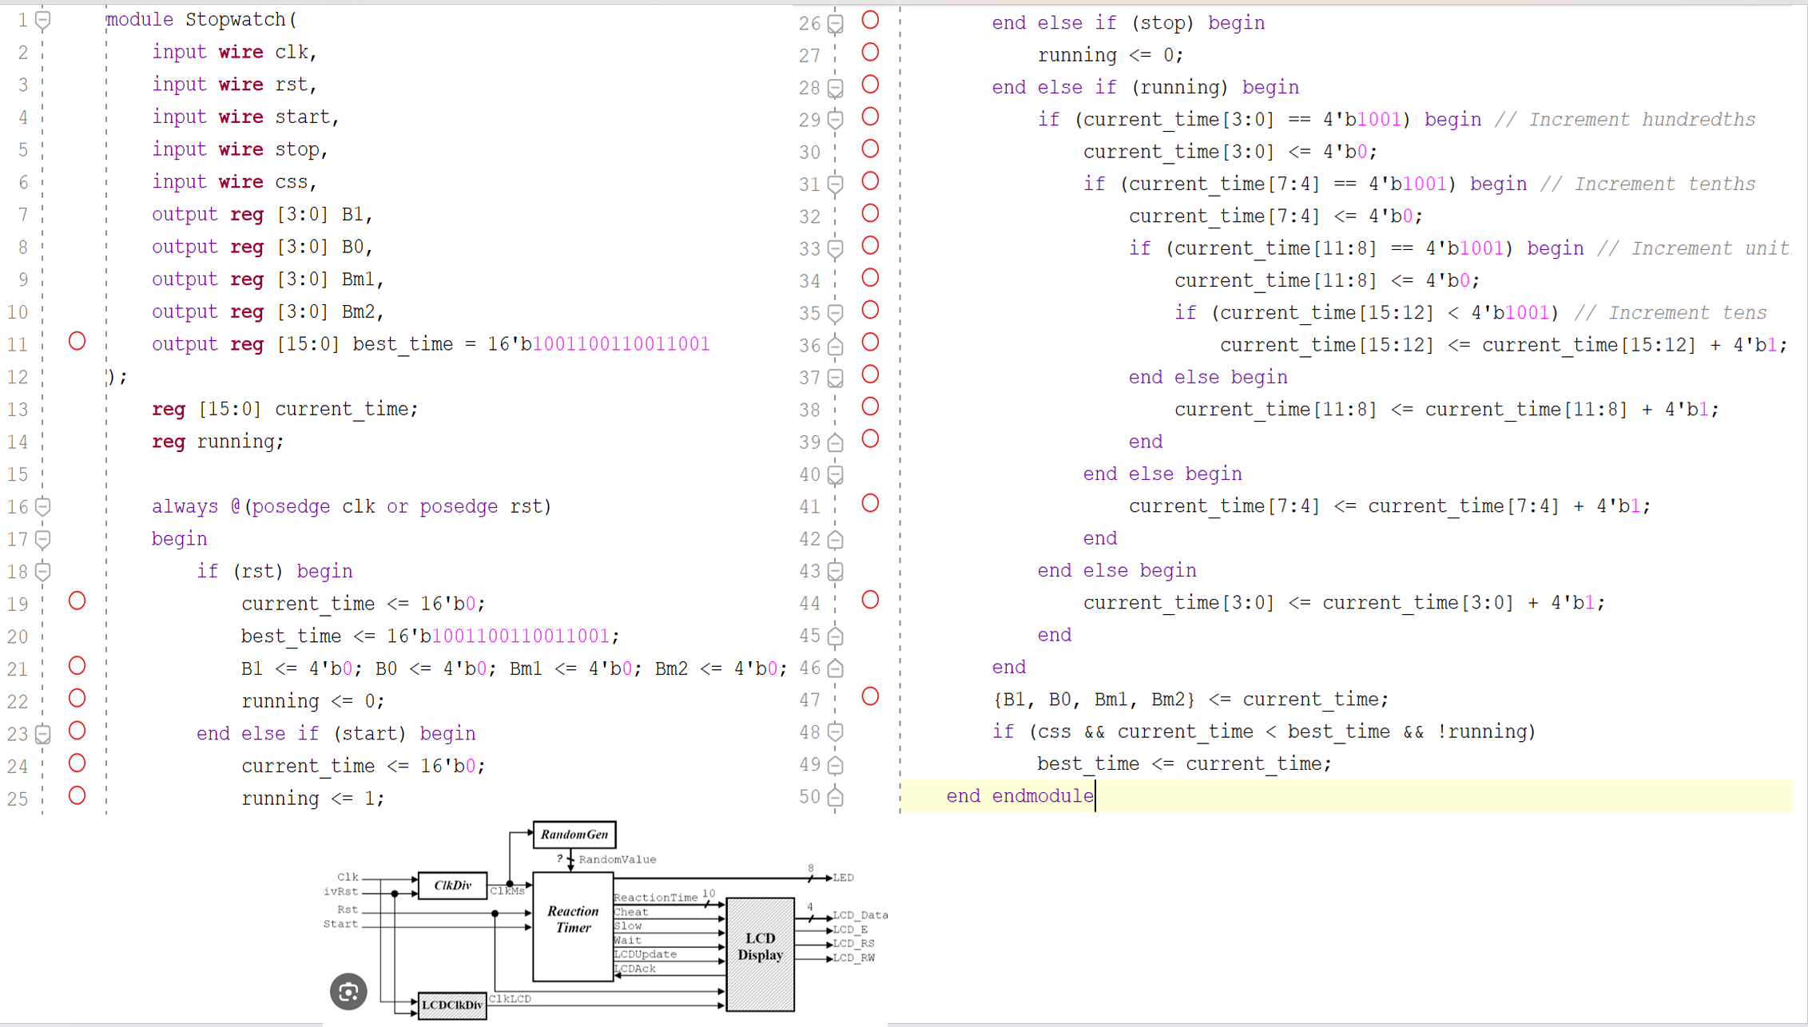Click the breakpoint marker beside line 38

tap(870, 406)
